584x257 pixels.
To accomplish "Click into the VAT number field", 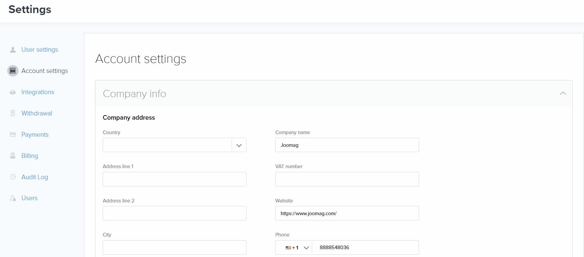I will click(x=347, y=179).
